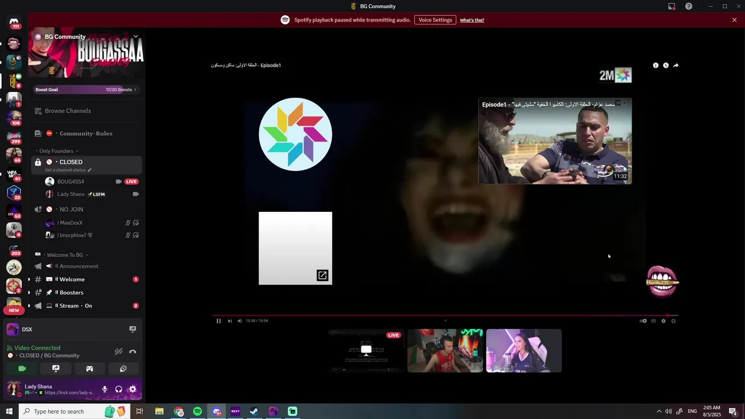Click the video share arrow icon

pos(676,65)
